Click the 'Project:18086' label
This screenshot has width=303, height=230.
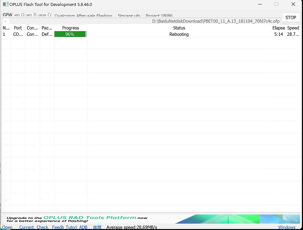coord(159,16)
